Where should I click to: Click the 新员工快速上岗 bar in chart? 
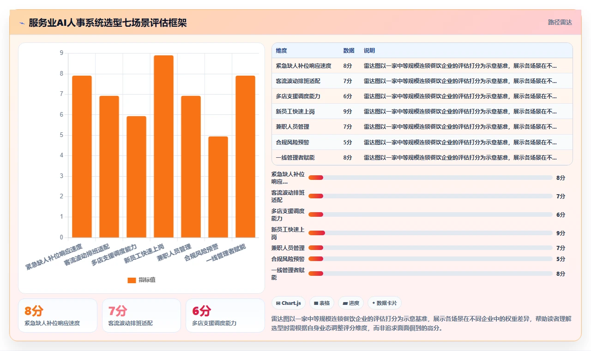click(x=163, y=147)
